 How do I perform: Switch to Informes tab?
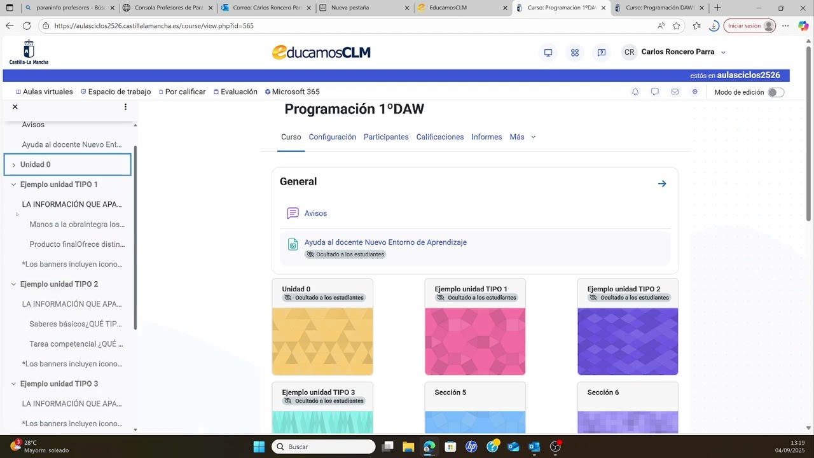click(x=486, y=137)
